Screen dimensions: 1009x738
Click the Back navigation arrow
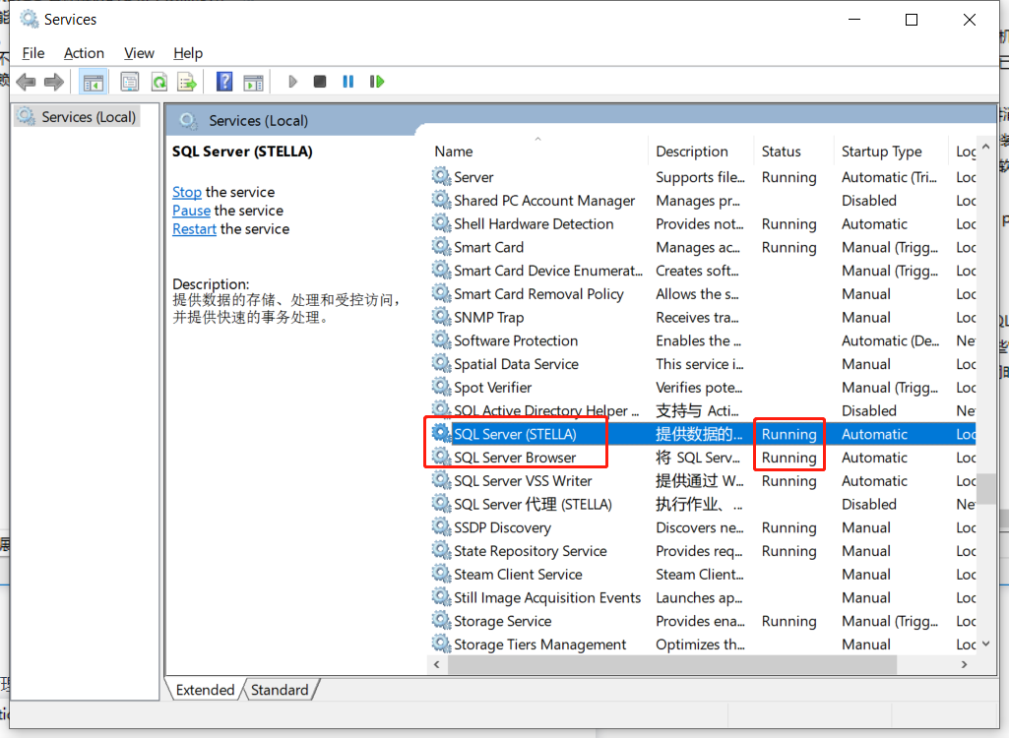(26, 81)
